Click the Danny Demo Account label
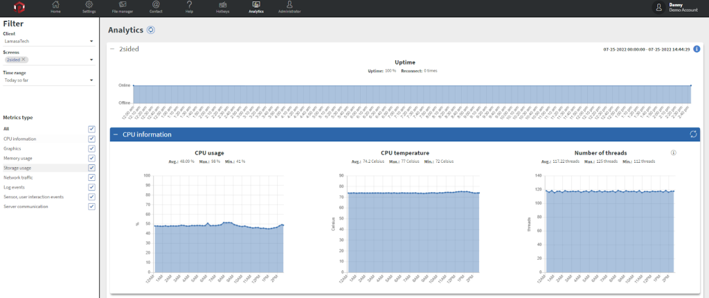709x298 pixels. pos(683,7)
